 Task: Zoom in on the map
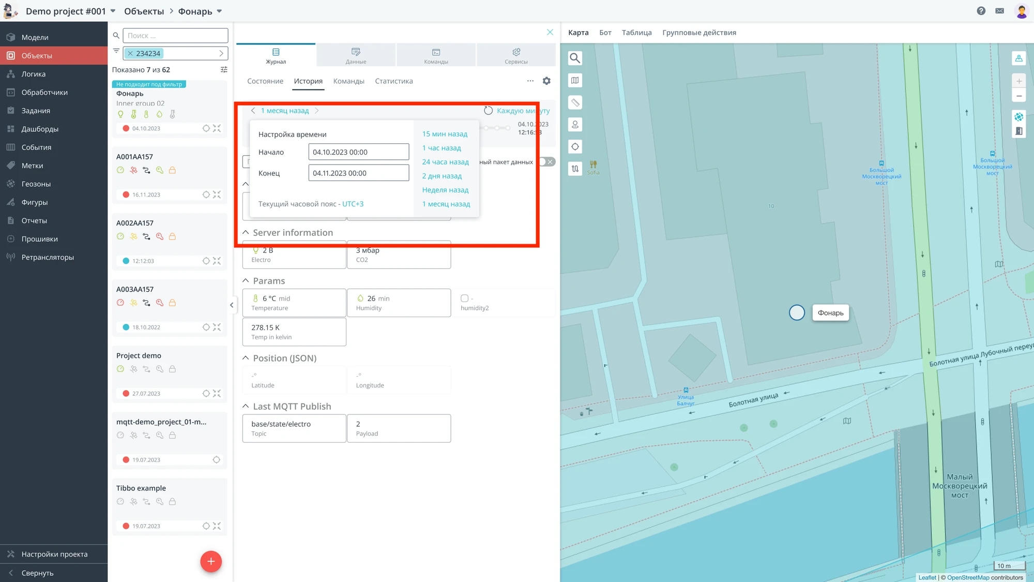click(1018, 81)
